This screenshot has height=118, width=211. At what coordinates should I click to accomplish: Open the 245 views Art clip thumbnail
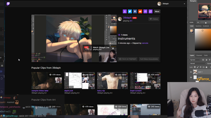pyautogui.click(x=145, y=109)
